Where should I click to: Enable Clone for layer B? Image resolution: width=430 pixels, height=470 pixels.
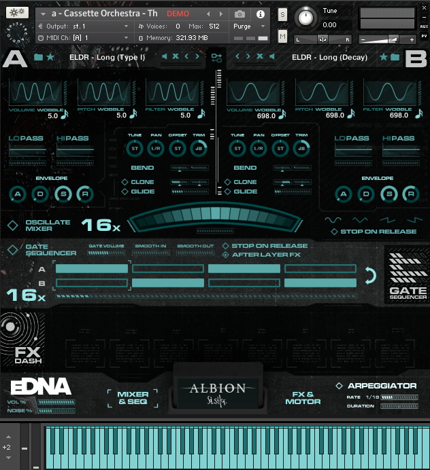point(228,182)
